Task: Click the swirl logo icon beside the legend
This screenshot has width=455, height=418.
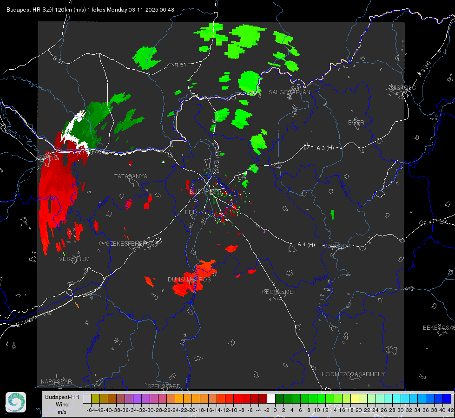Action: (x=16, y=402)
